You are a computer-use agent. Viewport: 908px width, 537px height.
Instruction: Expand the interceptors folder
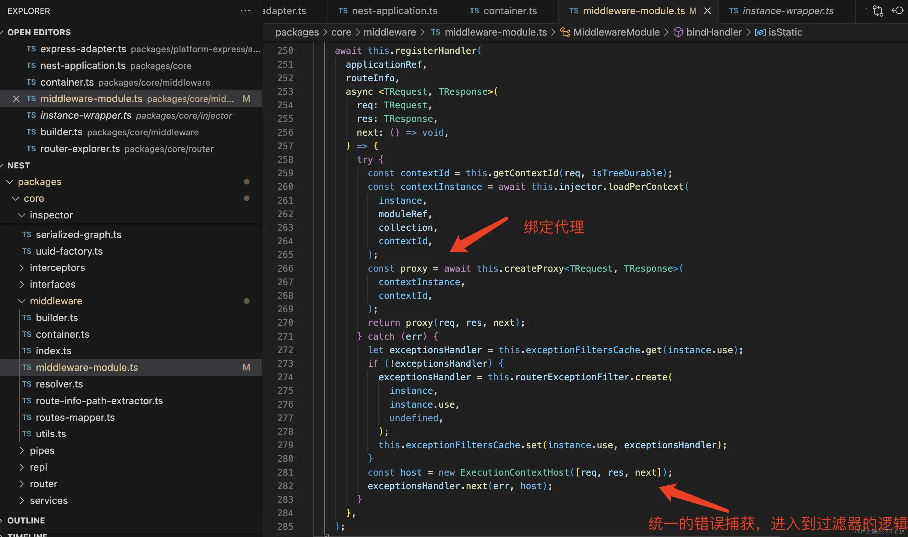[22, 268]
